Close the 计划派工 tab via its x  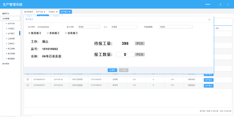[57, 12]
